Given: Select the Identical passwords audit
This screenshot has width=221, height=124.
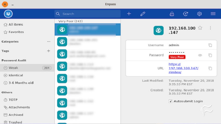Looking at the screenshot, I should coord(27,75).
